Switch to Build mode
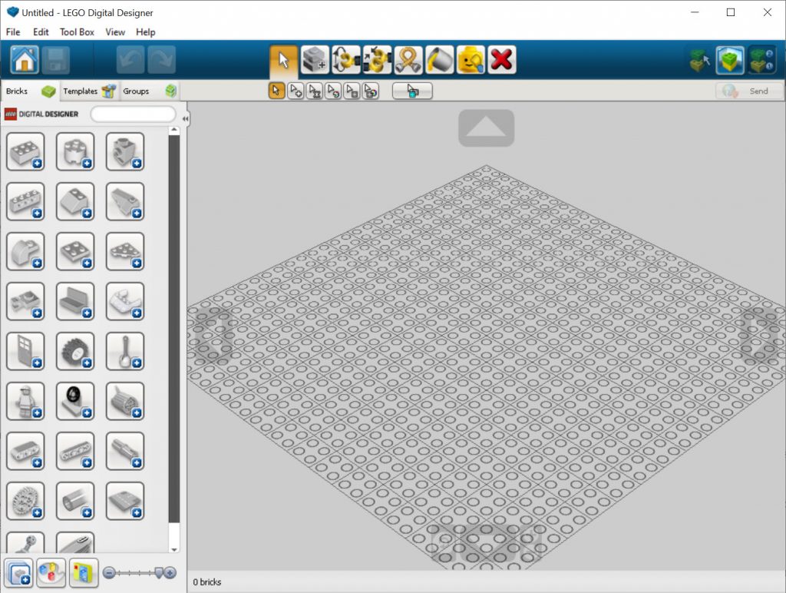Image resolution: width=786 pixels, height=593 pixels. pyautogui.click(x=699, y=60)
